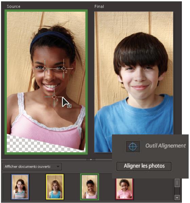Click the Final photo of the boy
The width and height of the screenshot is (190, 203).
(x=134, y=82)
